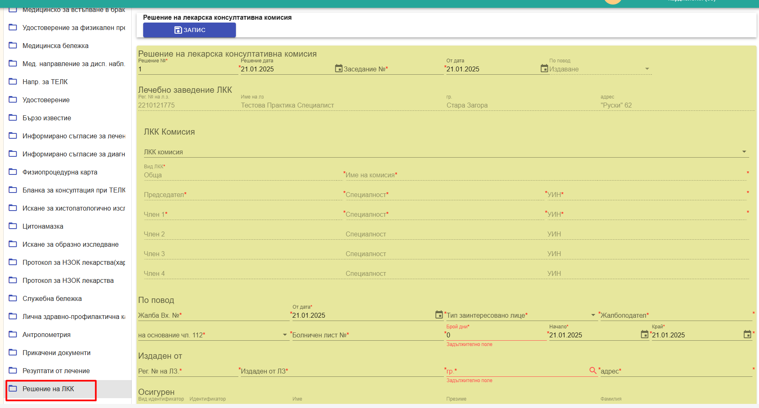Open Тип заинтересовано лице dropdown

coord(593,315)
